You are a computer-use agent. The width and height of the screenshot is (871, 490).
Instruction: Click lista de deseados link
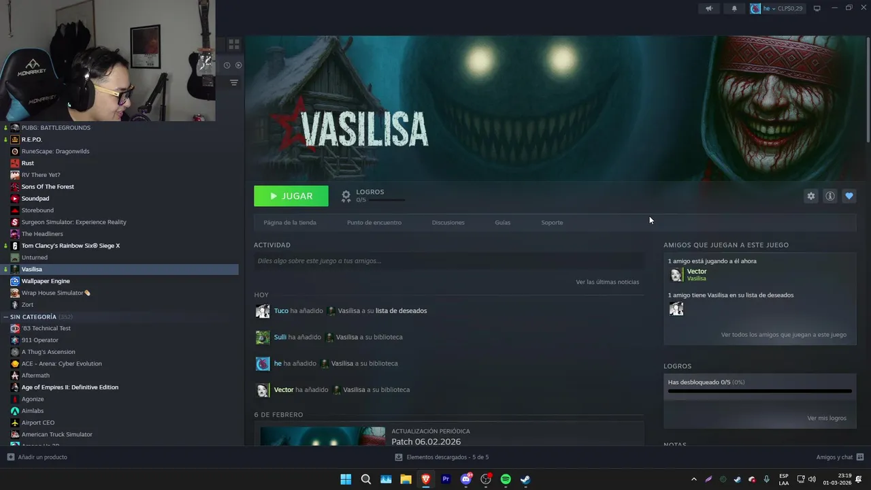pyautogui.click(x=401, y=311)
